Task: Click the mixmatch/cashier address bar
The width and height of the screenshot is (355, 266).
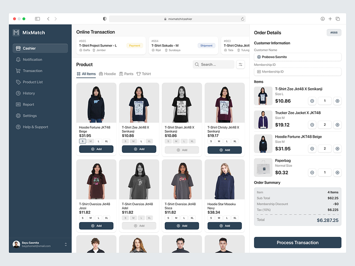Action: pos(177,19)
